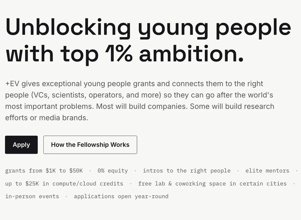Open How the Fellowship Works
Image resolution: width=301 pixels, height=220 pixels.
[90, 145]
